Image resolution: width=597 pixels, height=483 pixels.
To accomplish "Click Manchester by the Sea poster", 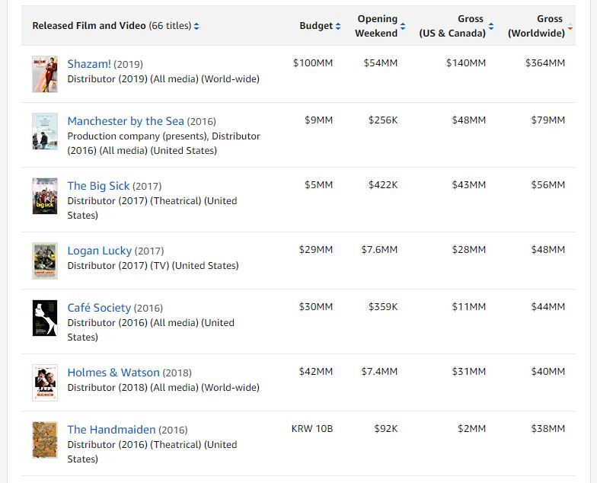I will pyautogui.click(x=45, y=131).
